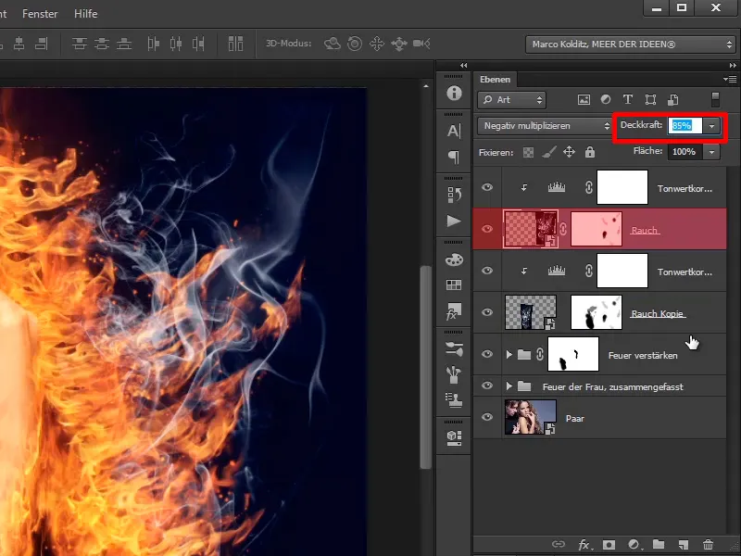Open the Color palette panel icon

454,259
